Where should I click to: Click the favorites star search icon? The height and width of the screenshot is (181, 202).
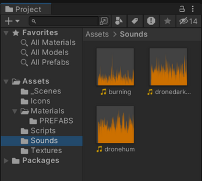coord(167,21)
